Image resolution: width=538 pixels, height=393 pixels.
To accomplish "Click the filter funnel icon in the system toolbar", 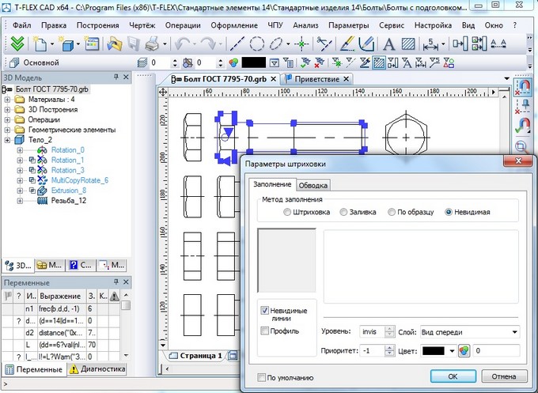I will coord(275,62).
